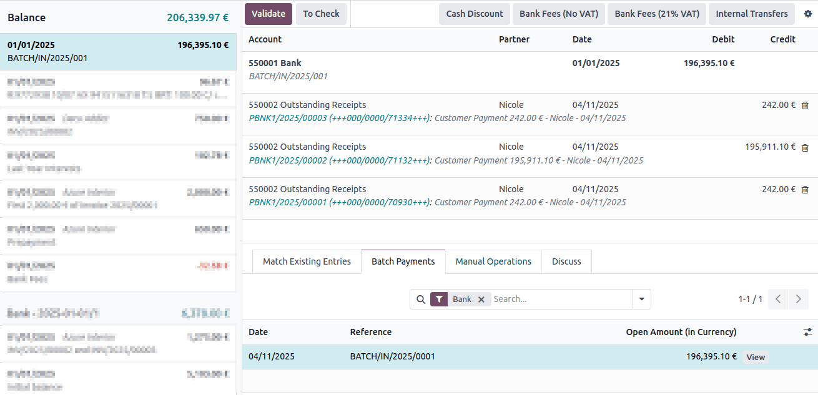The image size is (818, 395).
Task: Switch to Match Existing Entries tab
Action: coord(307,261)
